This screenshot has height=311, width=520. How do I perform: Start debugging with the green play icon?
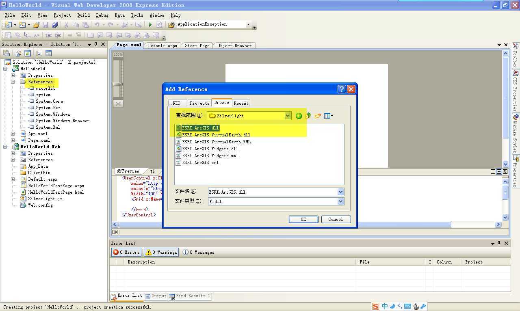tap(150, 25)
